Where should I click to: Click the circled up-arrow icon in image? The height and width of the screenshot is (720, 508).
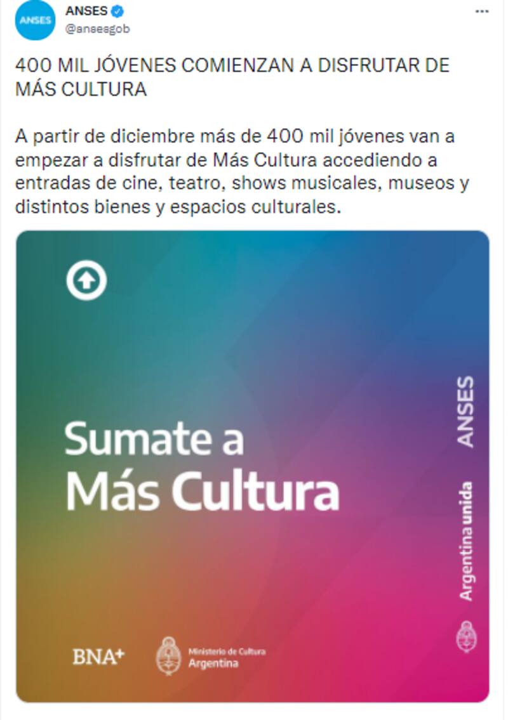point(86,280)
